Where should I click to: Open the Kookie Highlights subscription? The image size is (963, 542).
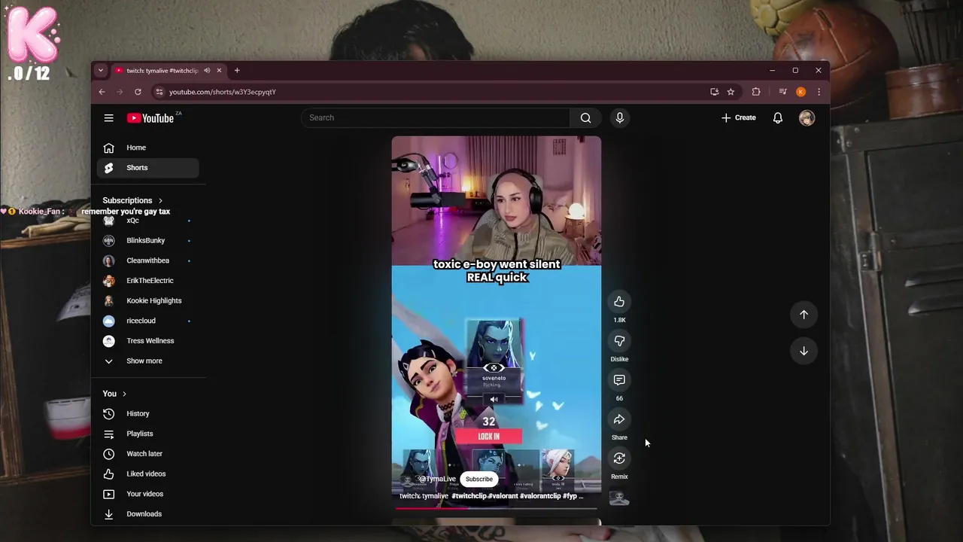(x=147, y=300)
